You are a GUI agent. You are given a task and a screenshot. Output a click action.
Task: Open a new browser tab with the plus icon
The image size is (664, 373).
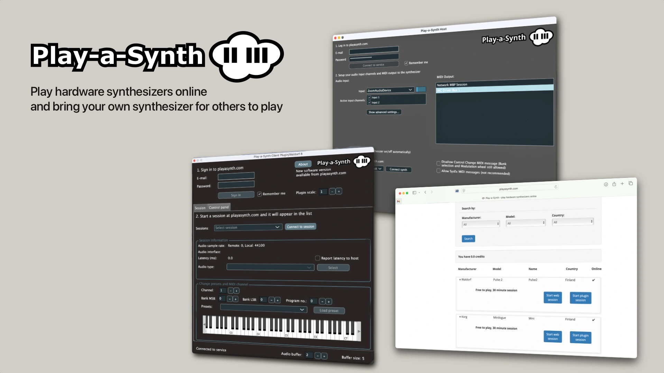tap(622, 184)
